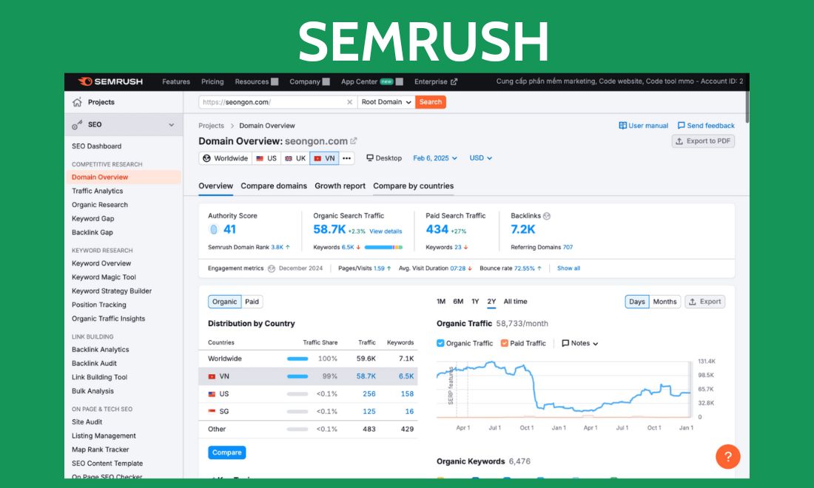The image size is (814, 488).
Task: Clear the domain input with the X icon
Action: 350,102
